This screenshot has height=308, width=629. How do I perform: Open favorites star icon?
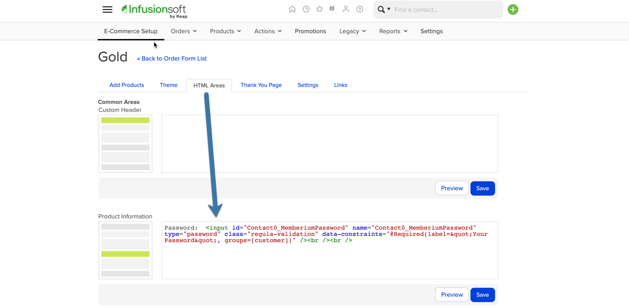pyautogui.click(x=320, y=9)
